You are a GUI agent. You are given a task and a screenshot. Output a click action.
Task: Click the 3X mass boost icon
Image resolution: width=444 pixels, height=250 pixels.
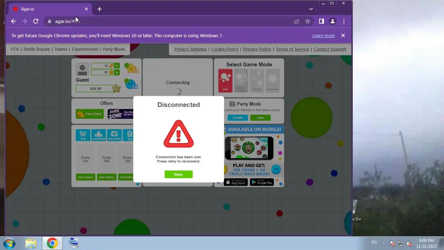(x=131, y=84)
